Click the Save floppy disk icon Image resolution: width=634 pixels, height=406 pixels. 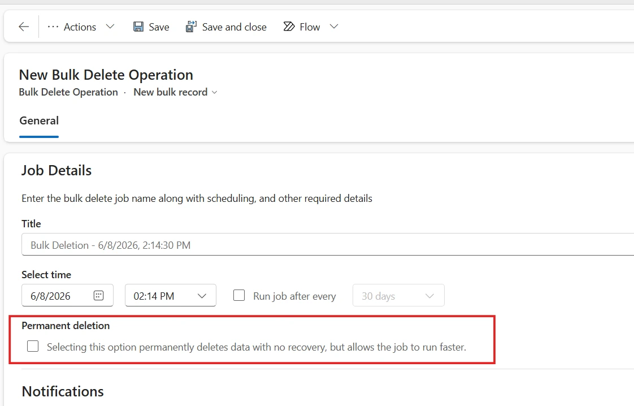[138, 27]
